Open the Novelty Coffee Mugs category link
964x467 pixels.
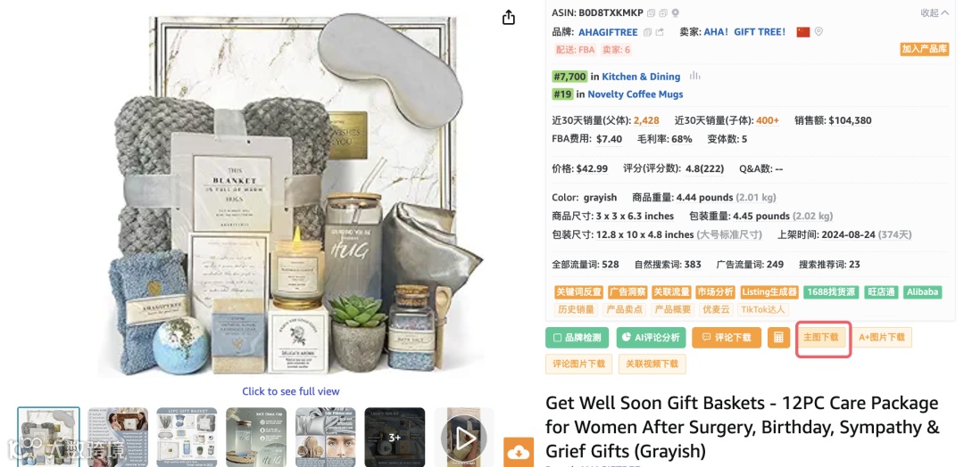(636, 94)
